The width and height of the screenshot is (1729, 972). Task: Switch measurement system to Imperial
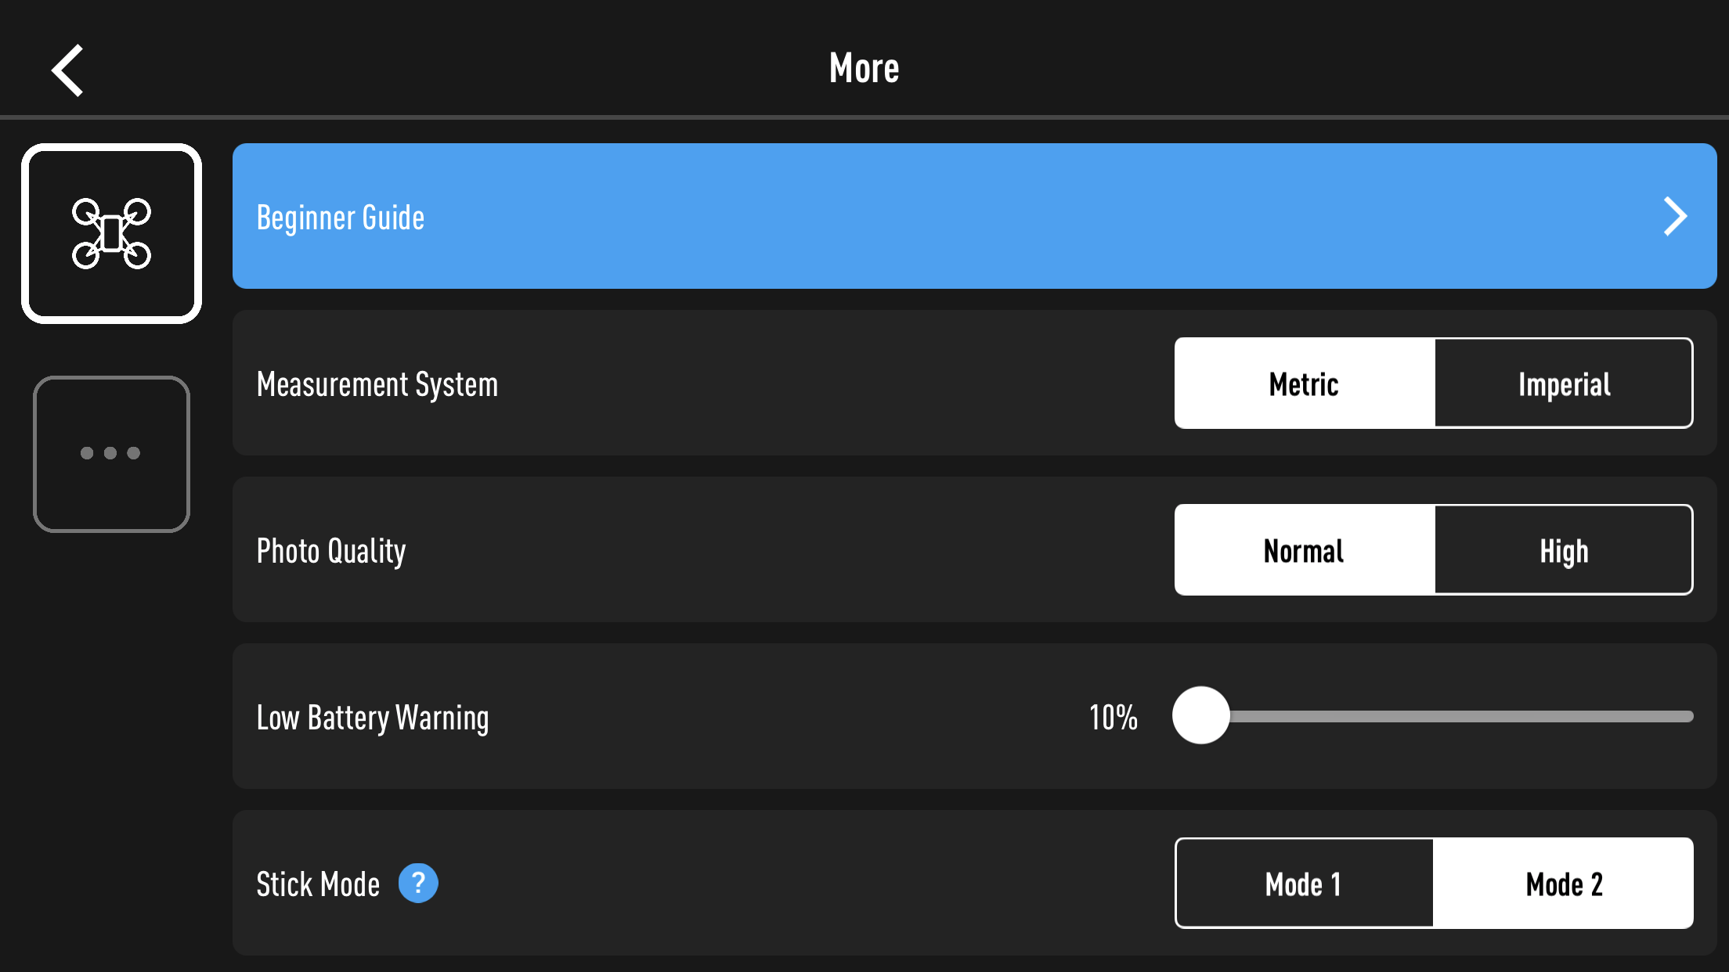[x=1564, y=383]
